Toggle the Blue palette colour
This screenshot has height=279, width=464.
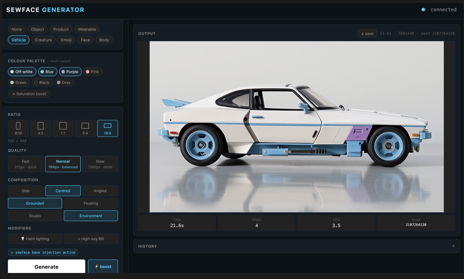[x=48, y=72]
